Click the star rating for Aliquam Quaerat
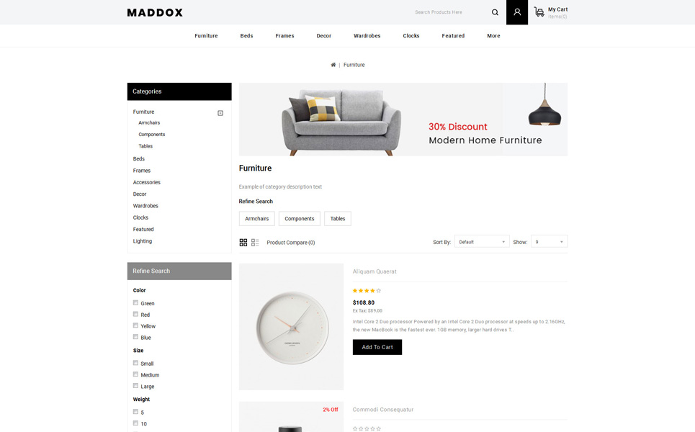Screen dimensions: 695x432 [x=367, y=291]
